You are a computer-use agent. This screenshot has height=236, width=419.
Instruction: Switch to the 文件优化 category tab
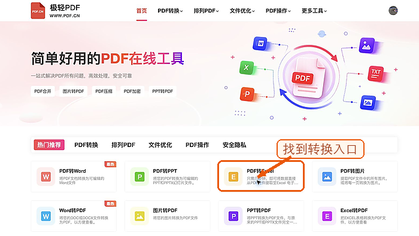pyautogui.click(x=160, y=145)
